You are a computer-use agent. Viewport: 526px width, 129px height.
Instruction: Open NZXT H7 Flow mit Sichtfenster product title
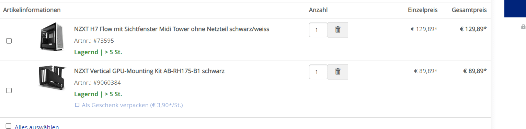tap(172, 29)
